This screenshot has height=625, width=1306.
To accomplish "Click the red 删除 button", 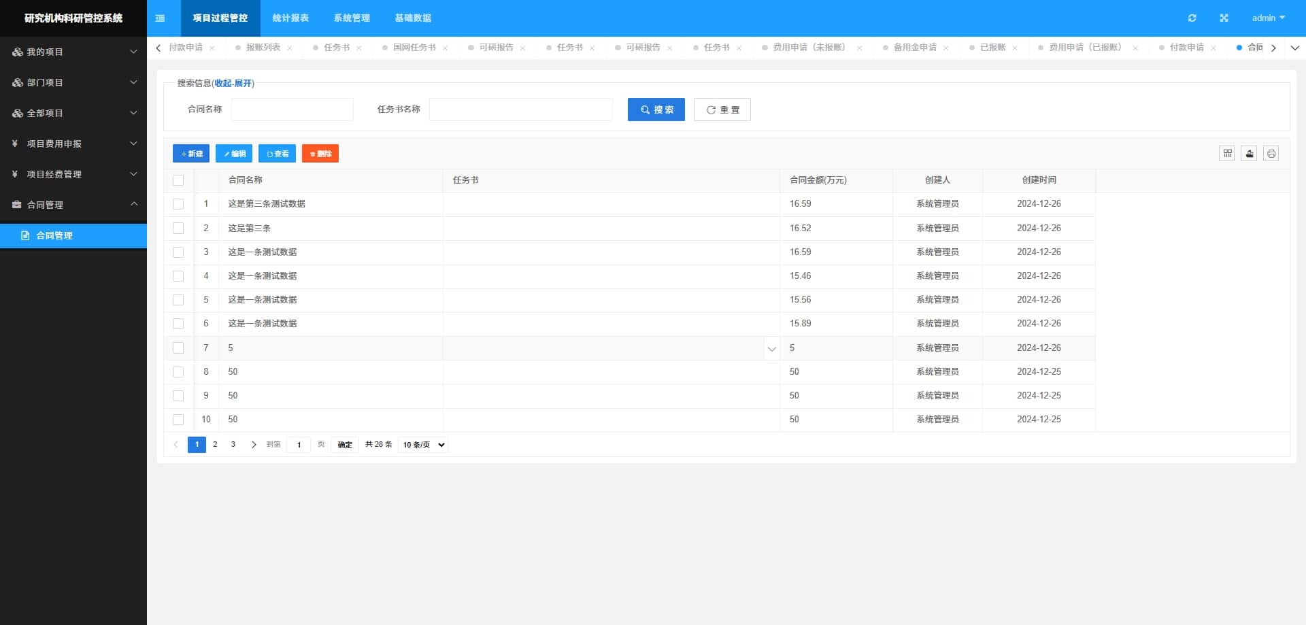I will coord(320,154).
